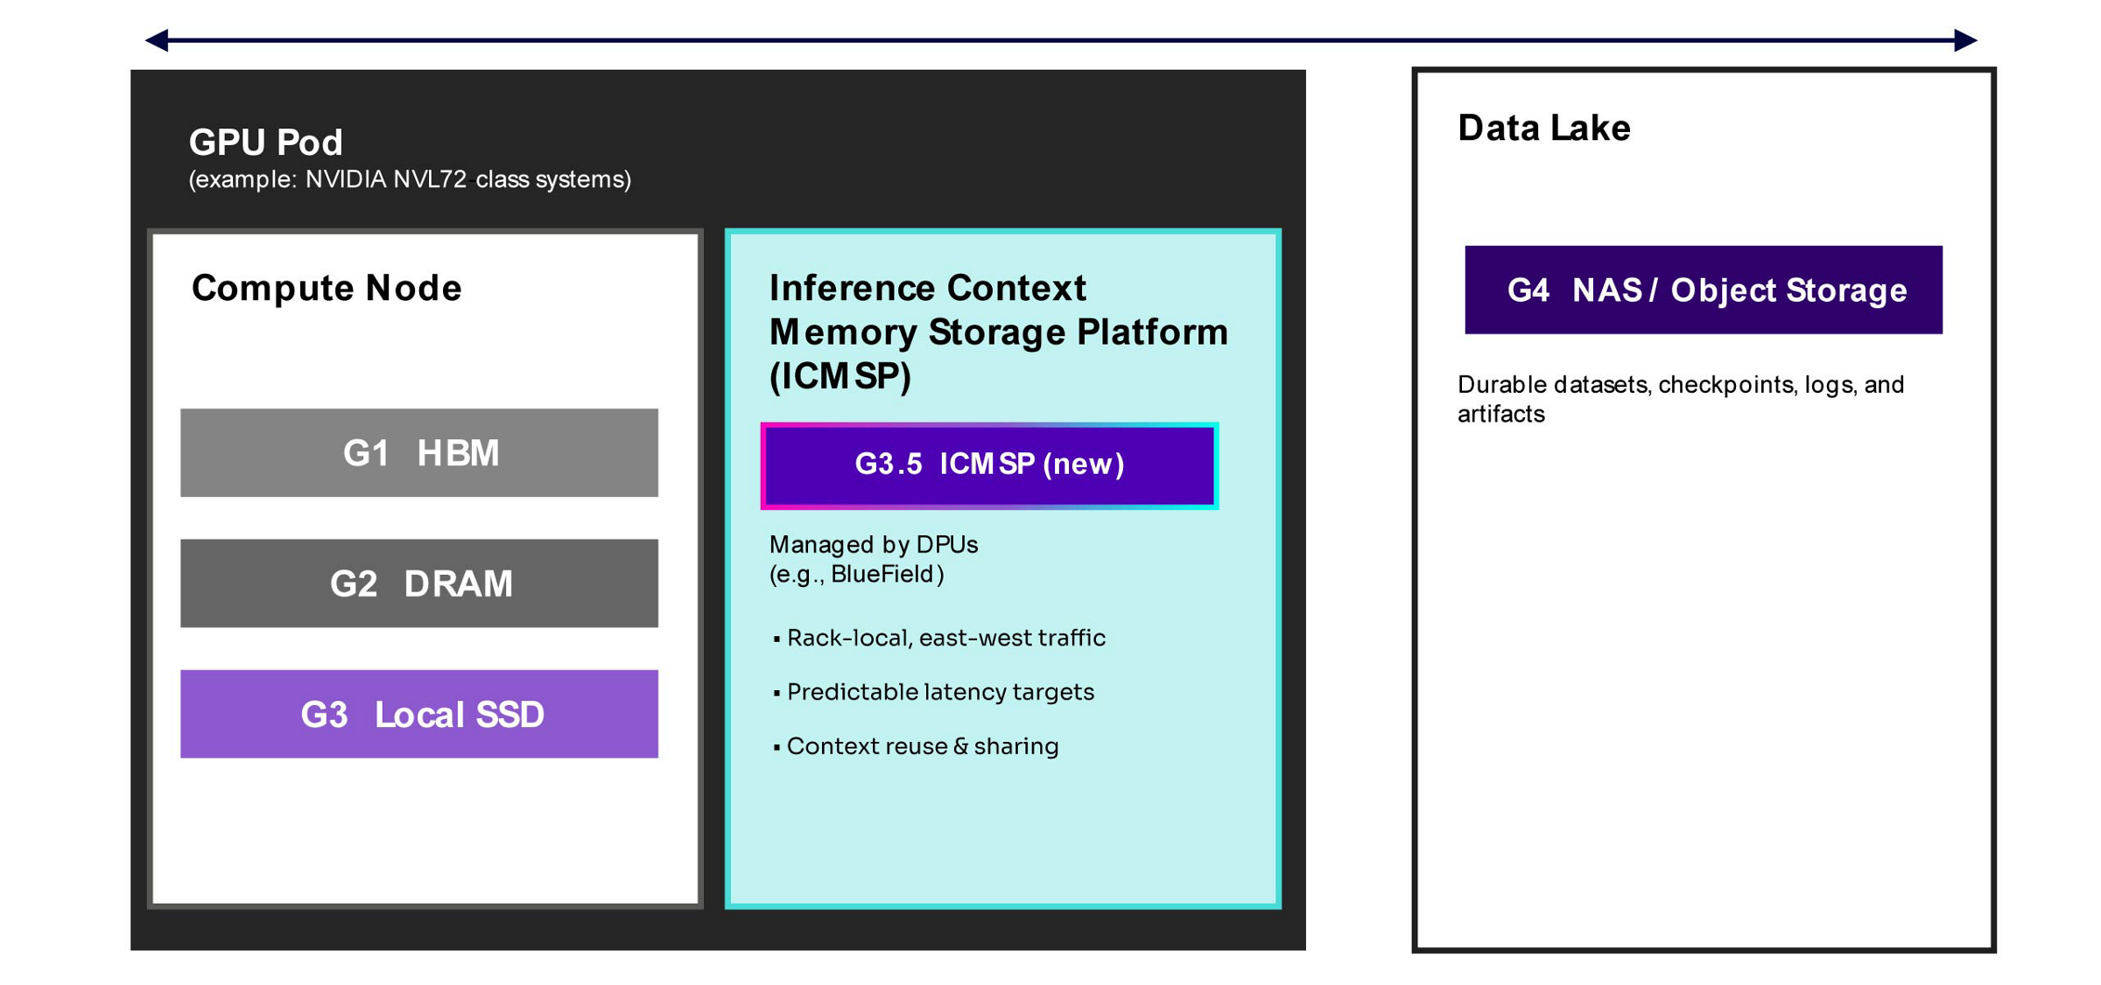This screenshot has height=985, width=2101.
Task: Click the GPU Pod heading
Action: [x=265, y=141]
